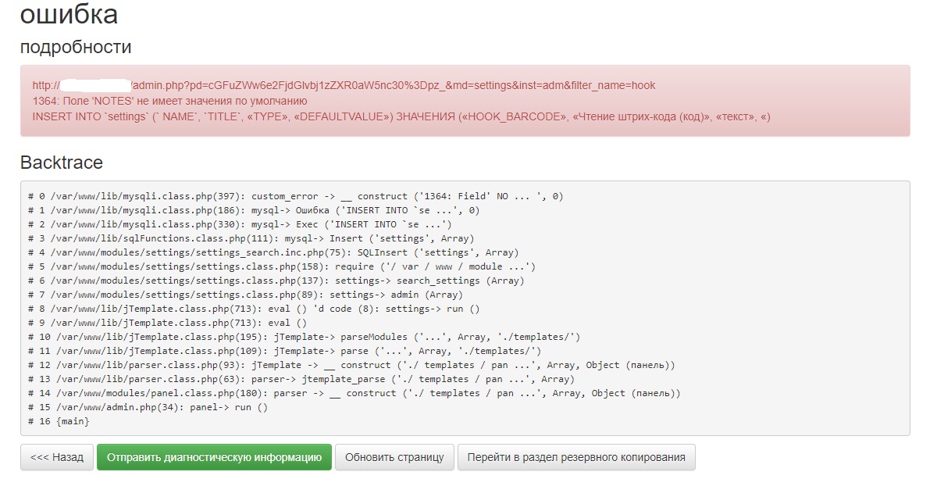Select backtrace line # 15 admin.php(34)
Image resolution: width=944 pixels, height=479 pixels.
(148, 407)
